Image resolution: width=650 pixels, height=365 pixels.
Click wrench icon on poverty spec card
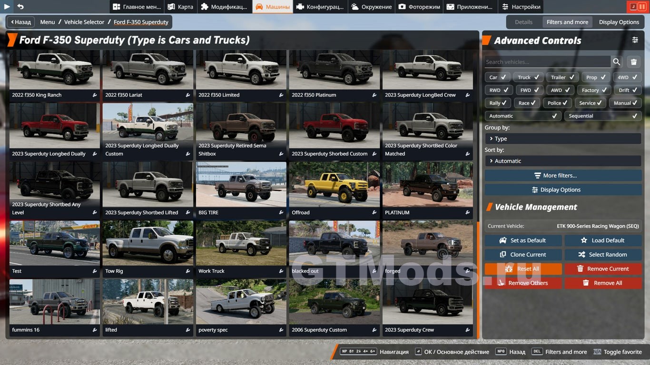[281, 330]
